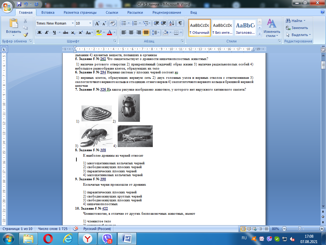Viewport: 326px width, 245px height.
Task: Open the Разметка страницы tab
Action: point(80,12)
